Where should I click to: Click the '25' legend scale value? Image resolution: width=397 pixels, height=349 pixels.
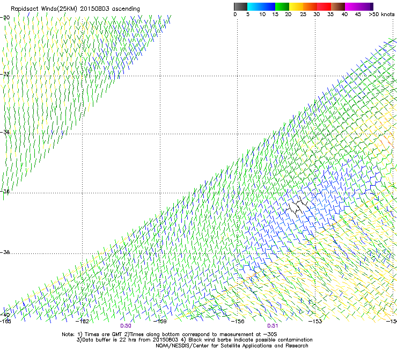pyautogui.click(x=303, y=14)
